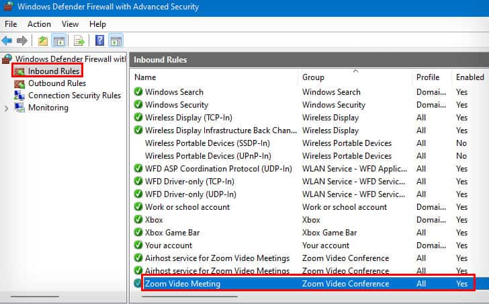The image size is (489, 304).
Task: Select the Zoom Video Meeting rule
Action: (182, 284)
